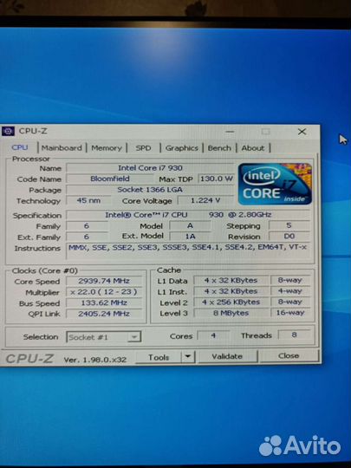Image resolution: width=351 pixels, height=468 pixels.
Task: Click the Threads value '8'
Action: click(x=294, y=335)
